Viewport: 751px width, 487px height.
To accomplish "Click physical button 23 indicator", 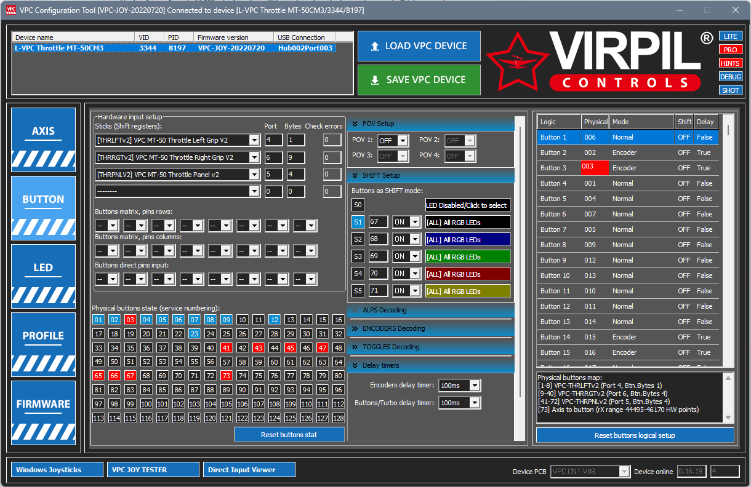I will [195, 334].
